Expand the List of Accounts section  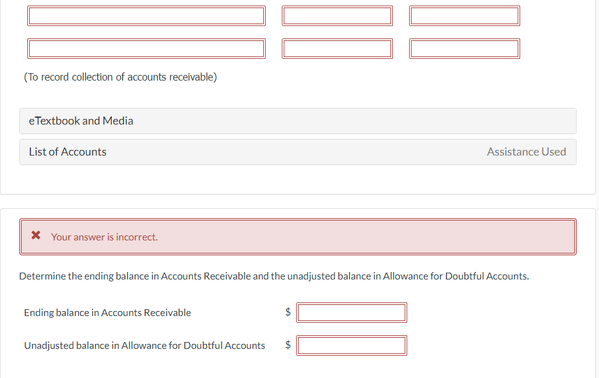(297, 152)
